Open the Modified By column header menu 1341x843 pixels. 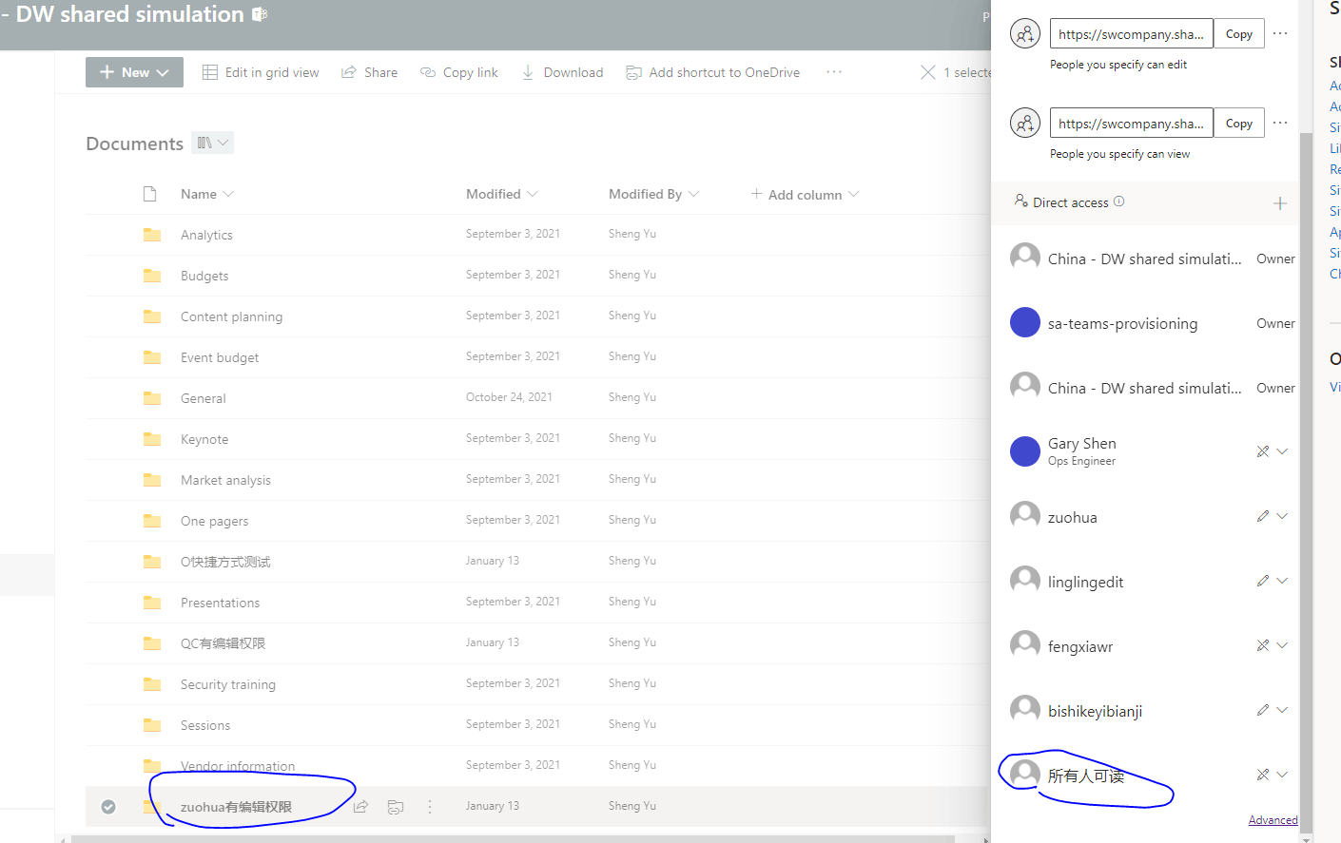tap(653, 194)
